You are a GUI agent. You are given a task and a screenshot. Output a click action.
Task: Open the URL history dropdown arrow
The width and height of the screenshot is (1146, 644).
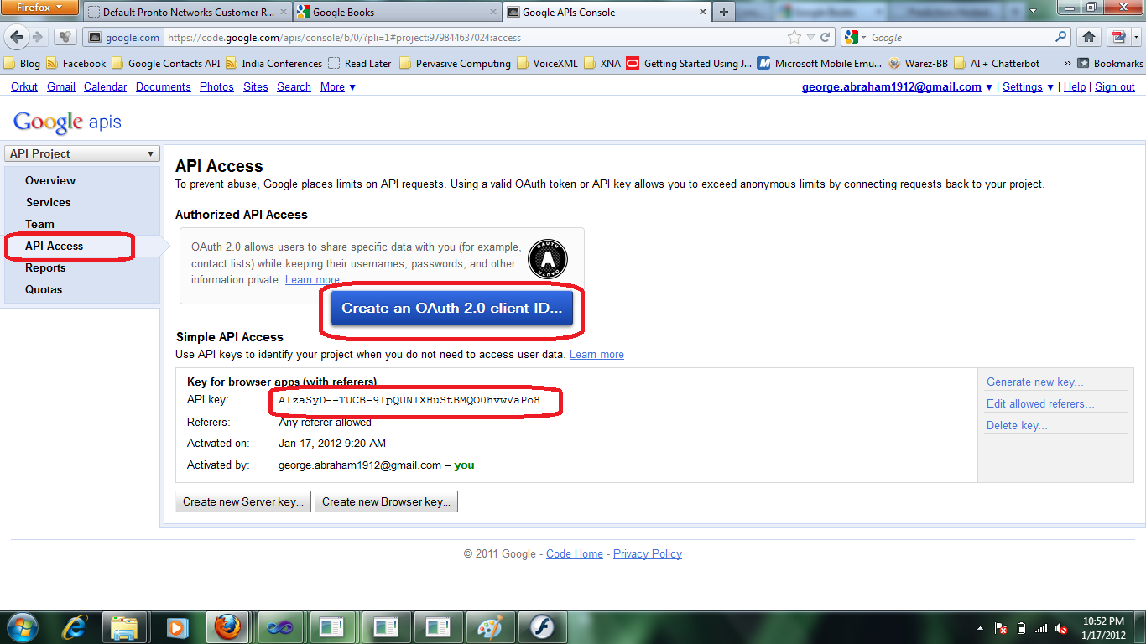tap(810, 37)
